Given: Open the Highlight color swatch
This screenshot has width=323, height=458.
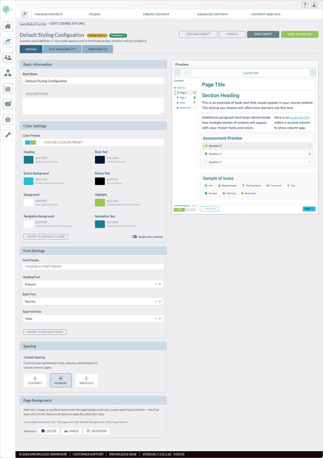Looking at the screenshot, I should click(x=100, y=202).
